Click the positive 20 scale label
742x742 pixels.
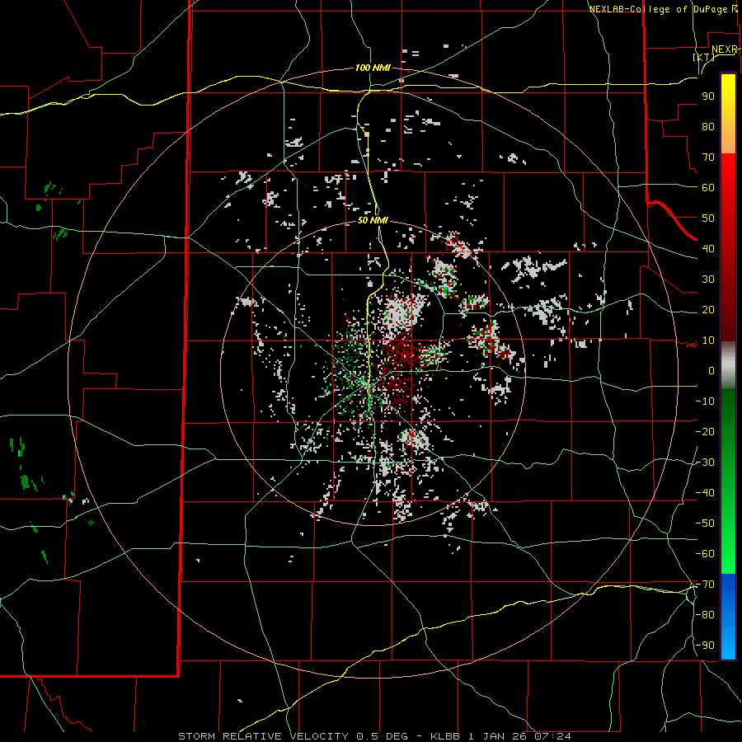pyautogui.click(x=708, y=310)
